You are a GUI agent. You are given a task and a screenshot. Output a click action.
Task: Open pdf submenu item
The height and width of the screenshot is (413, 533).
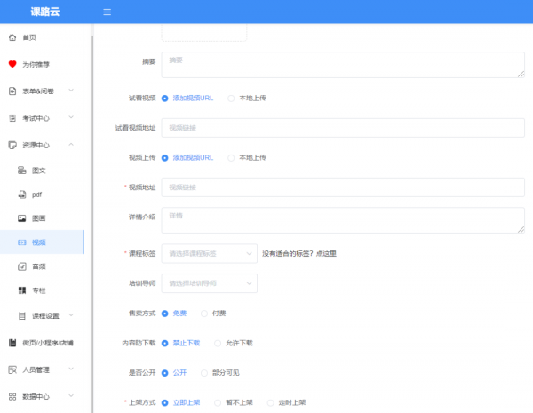click(x=42, y=195)
